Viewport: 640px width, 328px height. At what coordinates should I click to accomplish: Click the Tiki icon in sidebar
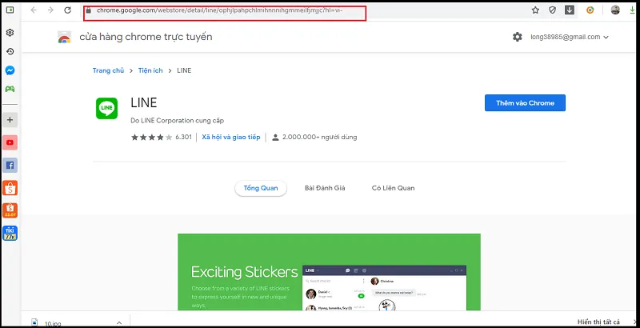point(10,234)
